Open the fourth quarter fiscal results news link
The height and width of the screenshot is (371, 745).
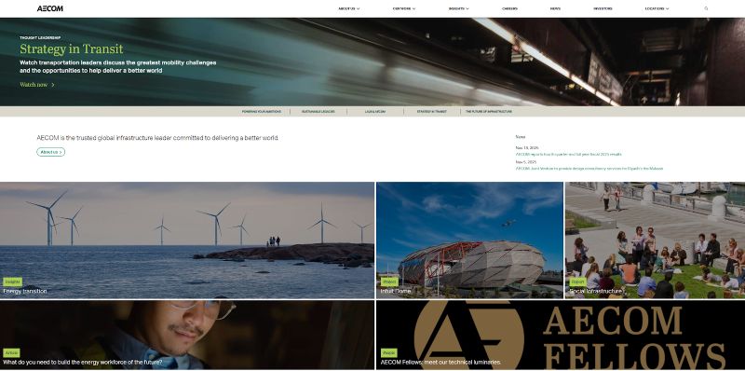click(568, 155)
